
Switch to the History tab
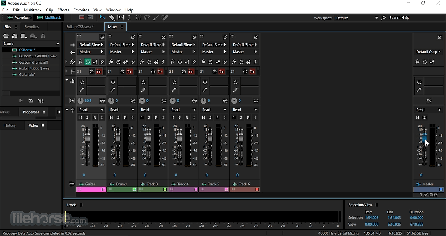coord(10,125)
